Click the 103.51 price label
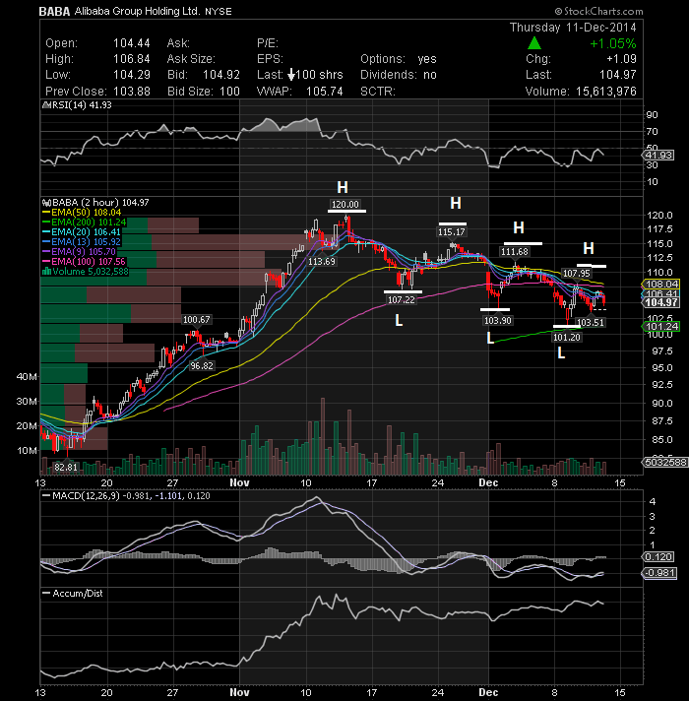 pyautogui.click(x=591, y=322)
